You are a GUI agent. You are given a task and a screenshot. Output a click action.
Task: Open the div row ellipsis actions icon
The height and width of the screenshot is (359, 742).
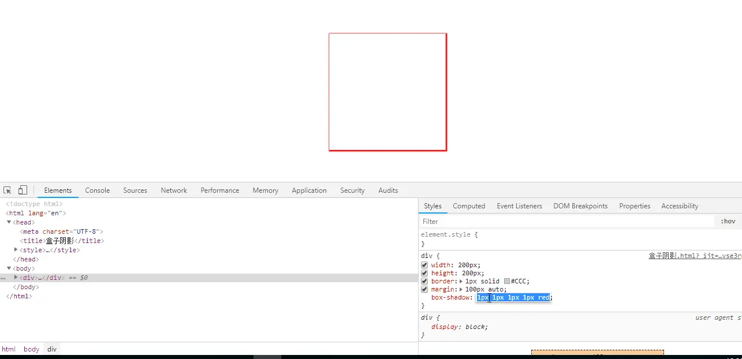tap(3, 278)
